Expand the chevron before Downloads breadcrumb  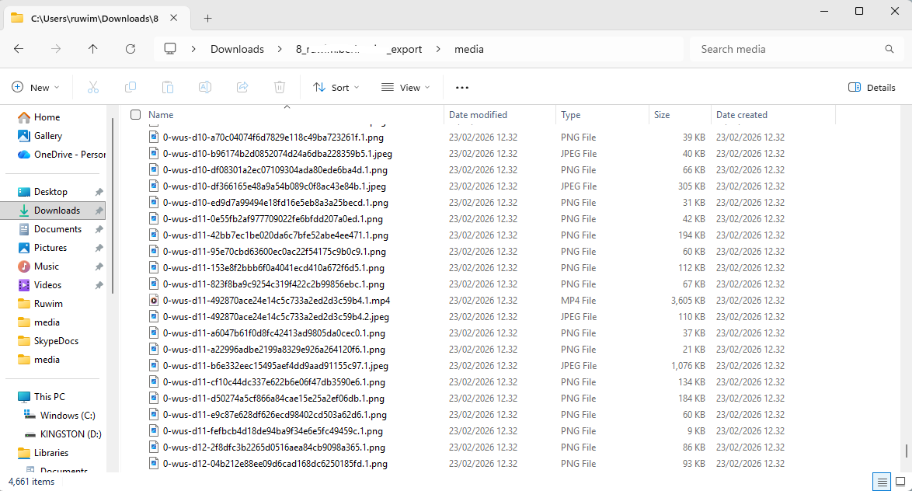(x=193, y=50)
